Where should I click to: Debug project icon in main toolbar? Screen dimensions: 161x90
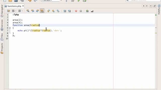[85, 1]
